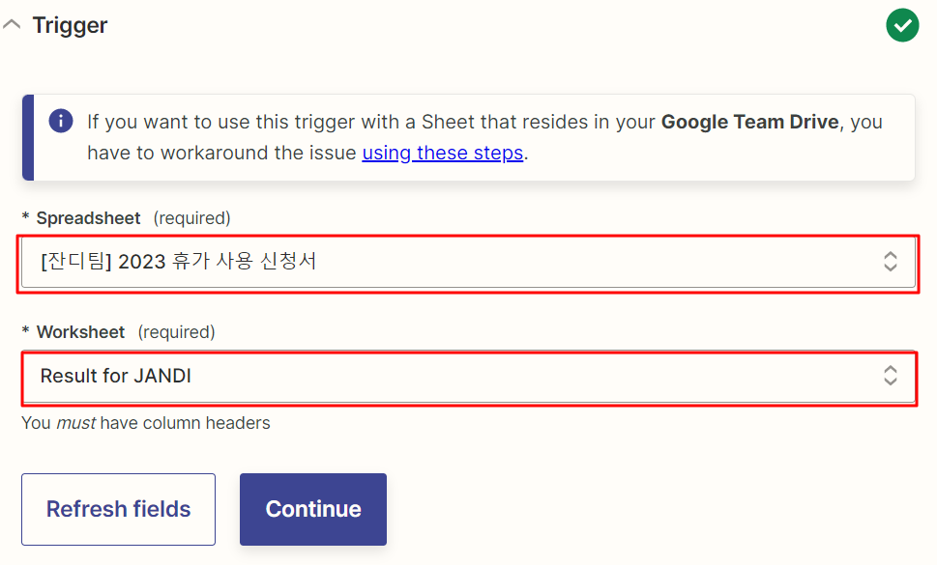
Task: Click the asterisk before Spreadsheet label
Action: tap(26, 219)
